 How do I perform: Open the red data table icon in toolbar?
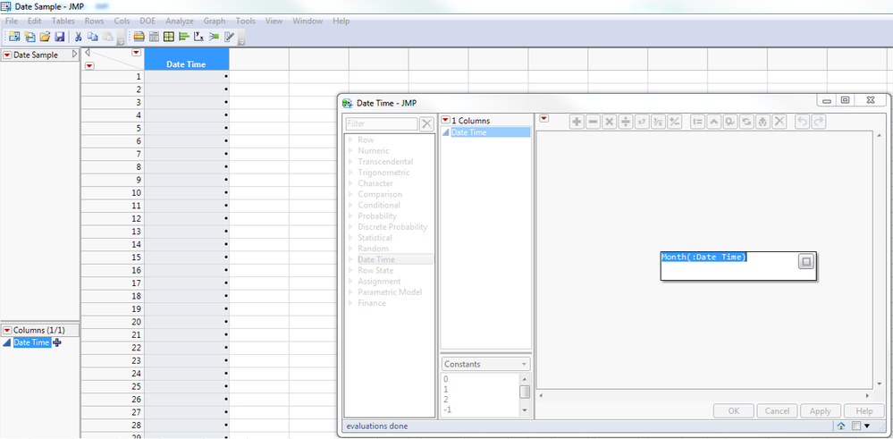139,37
